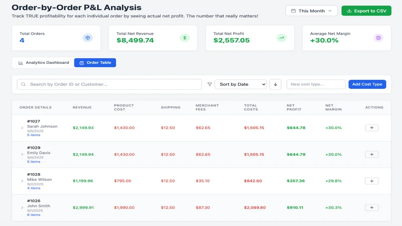This screenshot has height=226, width=402.
Task: Click product cost value $1,990.00
Action: click(x=124, y=207)
